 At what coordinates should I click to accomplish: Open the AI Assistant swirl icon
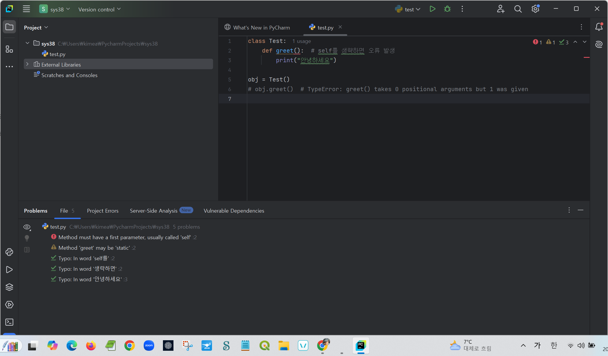coord(599,44)
